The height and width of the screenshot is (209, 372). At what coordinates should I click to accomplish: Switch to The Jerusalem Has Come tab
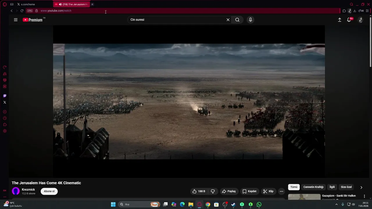(72, 4)
